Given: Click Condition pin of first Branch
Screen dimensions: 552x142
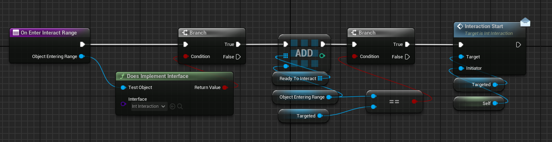Looking at the screenshot, I should coord(186,57).
